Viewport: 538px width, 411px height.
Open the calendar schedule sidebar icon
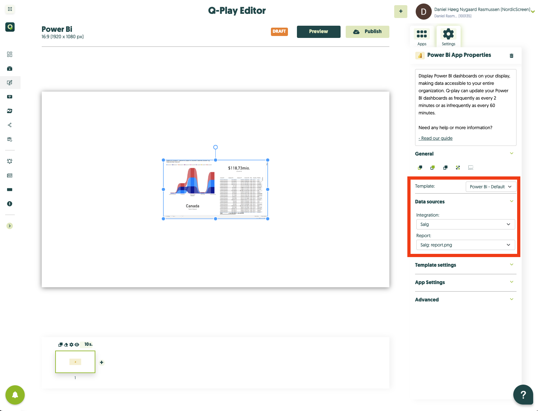[10, 139]
